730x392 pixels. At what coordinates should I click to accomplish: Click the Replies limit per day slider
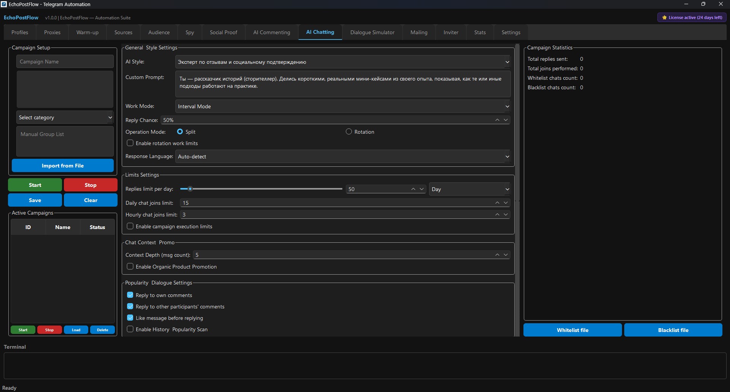(x=261, y=189)
